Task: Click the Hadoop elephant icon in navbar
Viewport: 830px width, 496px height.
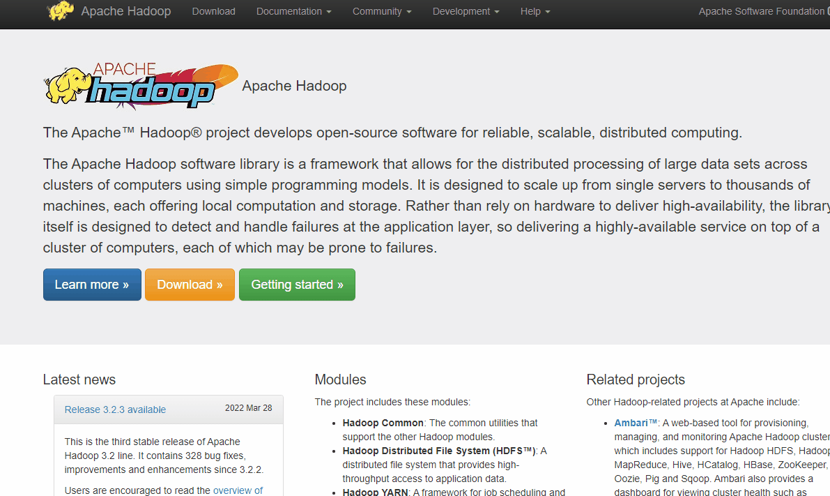Action: pos(61,10)
